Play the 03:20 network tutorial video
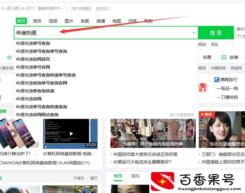This screenshot has width=245, height=193. [70, 133]
